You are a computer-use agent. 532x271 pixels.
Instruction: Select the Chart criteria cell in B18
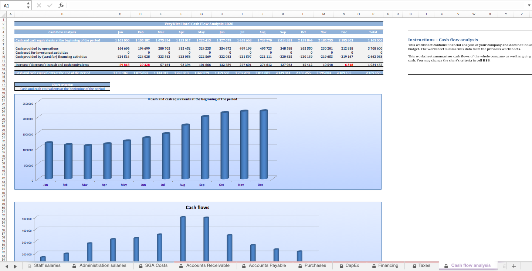click(62, 88)
